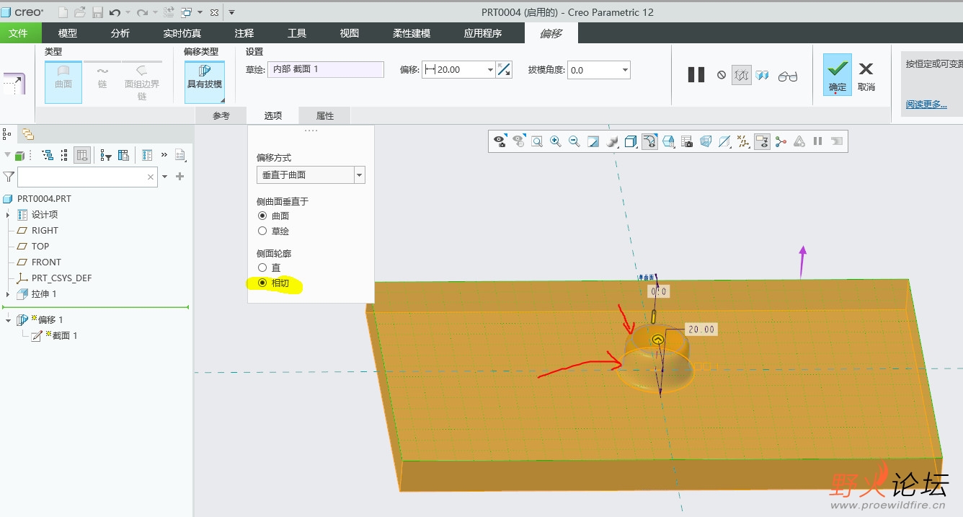Select the 直 side profile radio button
Screen dimensions: 963x517
[262, 268]
